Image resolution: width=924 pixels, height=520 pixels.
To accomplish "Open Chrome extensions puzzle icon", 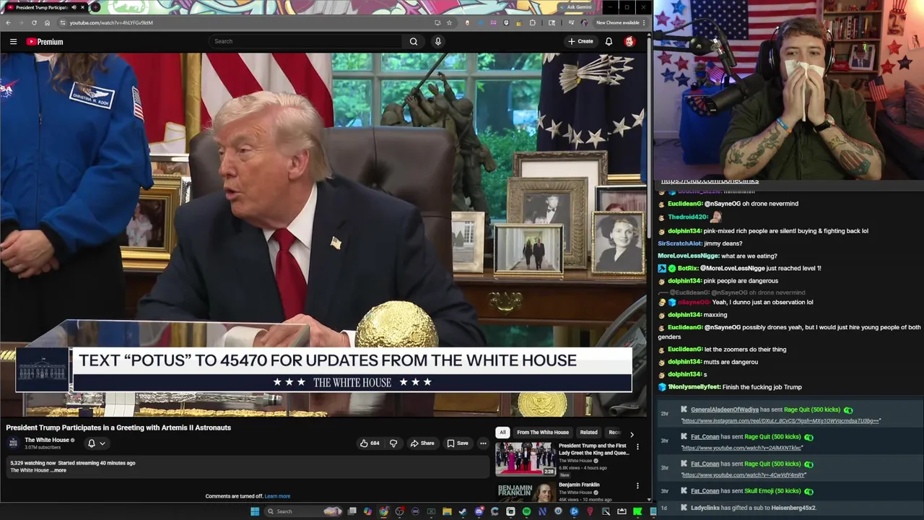I will click(x=533, y=22).
